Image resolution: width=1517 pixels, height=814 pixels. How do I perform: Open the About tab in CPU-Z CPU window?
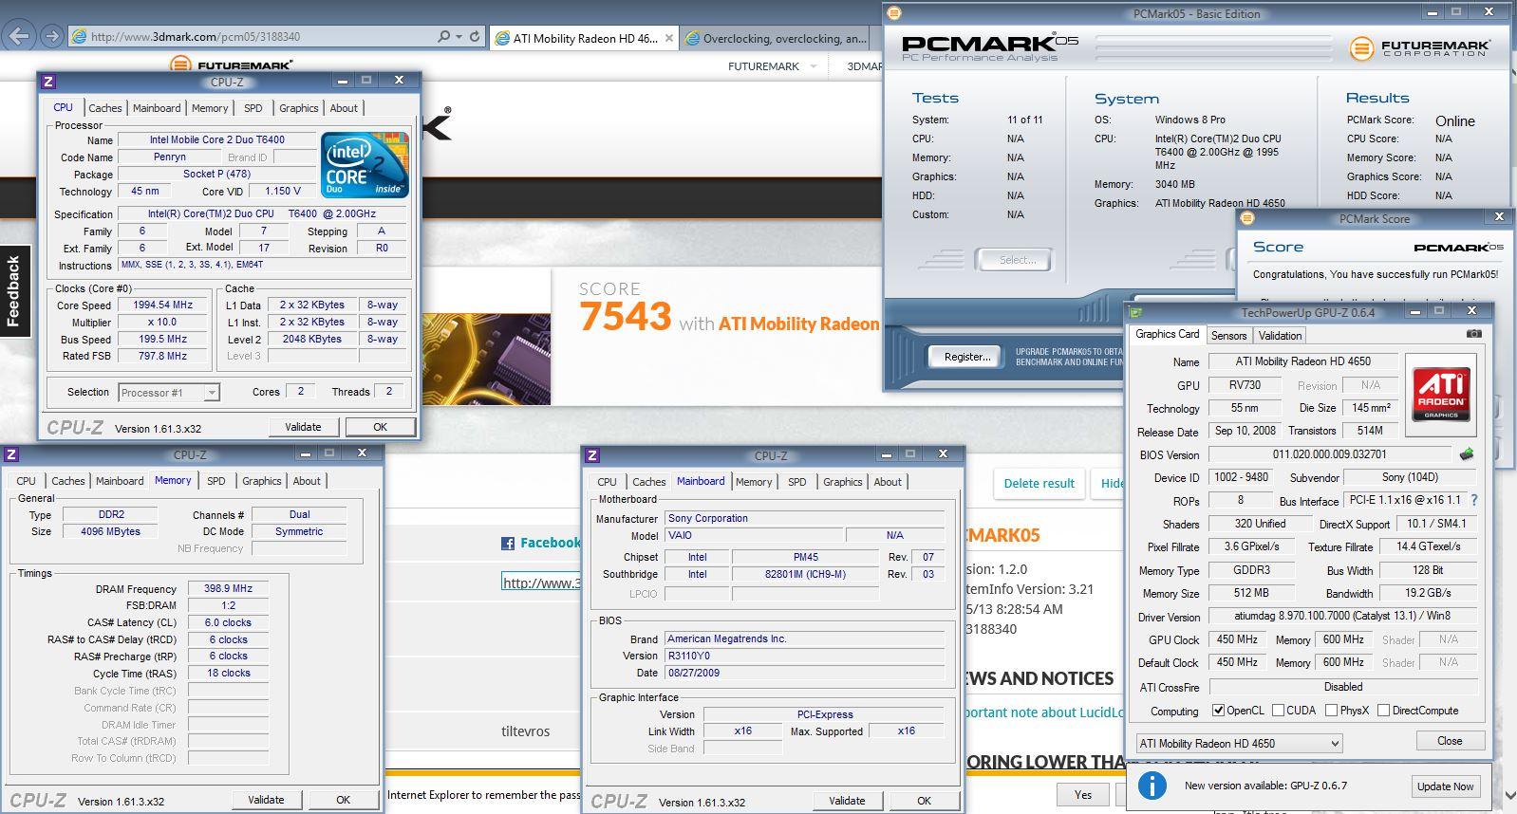(x=344, y=108)
